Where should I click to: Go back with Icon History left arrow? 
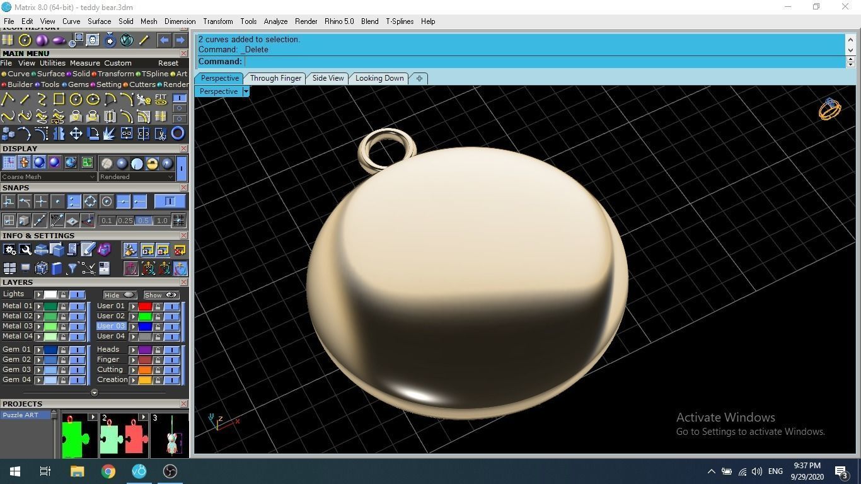coord(164,40)
